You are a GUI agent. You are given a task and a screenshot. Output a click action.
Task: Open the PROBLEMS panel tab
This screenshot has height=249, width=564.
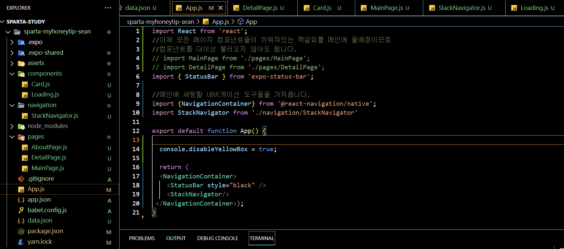(142, 238)
